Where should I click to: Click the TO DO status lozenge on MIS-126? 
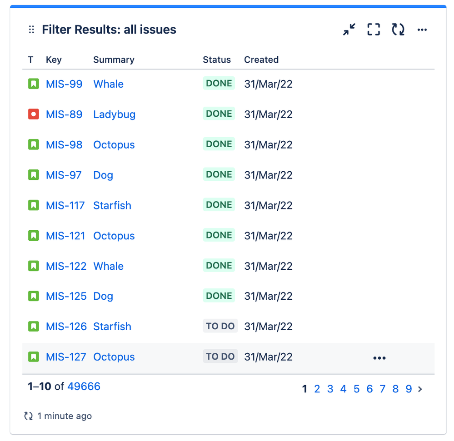[220, 326]
